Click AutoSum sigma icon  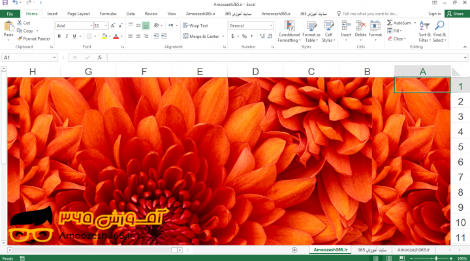click(389, 23)
